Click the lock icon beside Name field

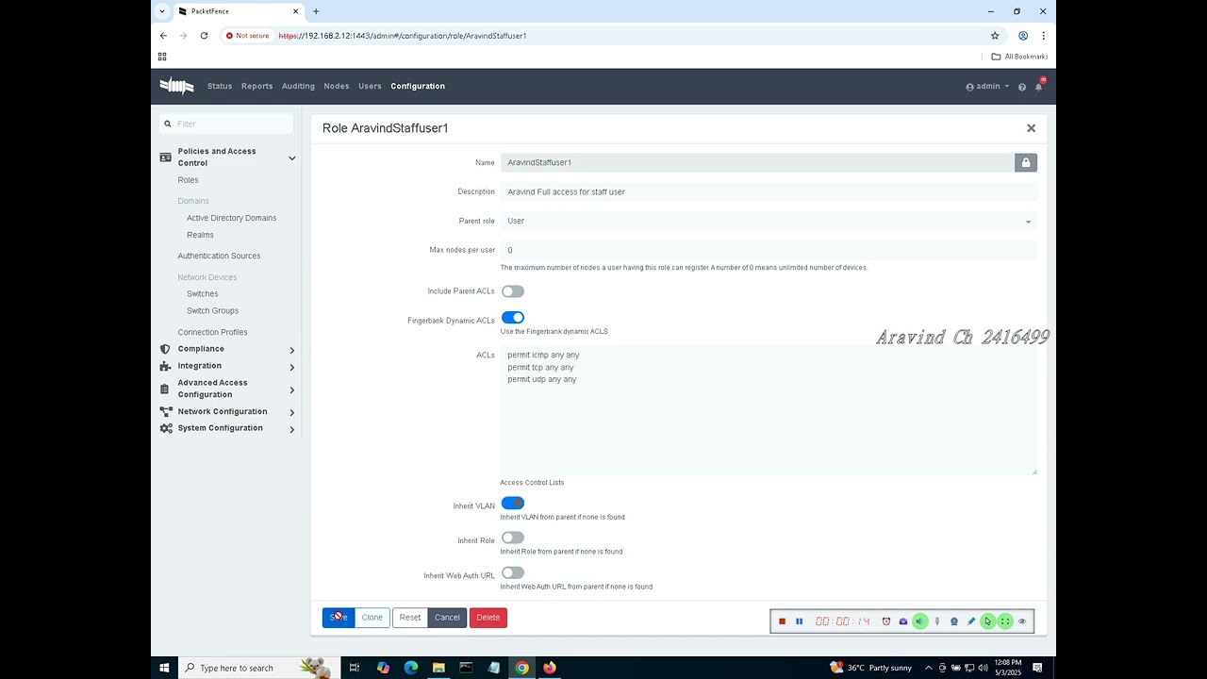pos(1026,163)
